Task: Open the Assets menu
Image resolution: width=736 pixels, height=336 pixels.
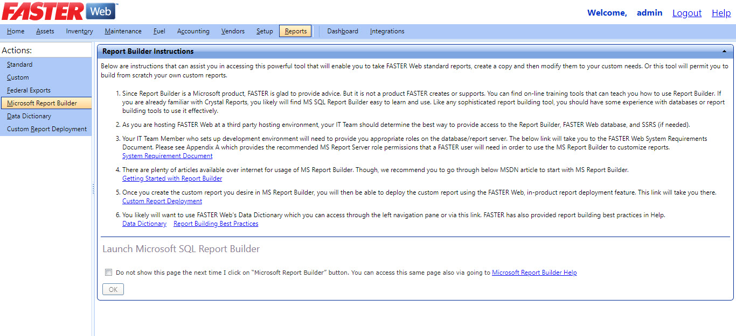Action: point(45,31)
